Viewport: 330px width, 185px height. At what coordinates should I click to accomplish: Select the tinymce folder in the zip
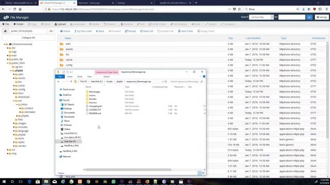tap(93, 103)
